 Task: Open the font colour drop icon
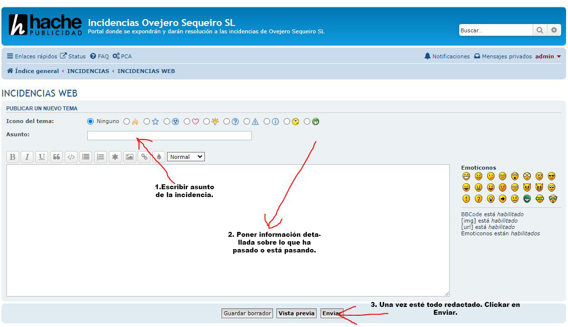click(x=159, y=157)
